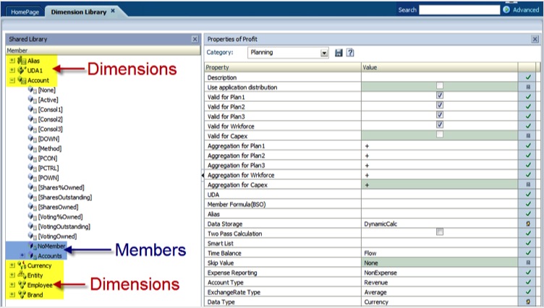Click the Employee dimension icon

22,285
